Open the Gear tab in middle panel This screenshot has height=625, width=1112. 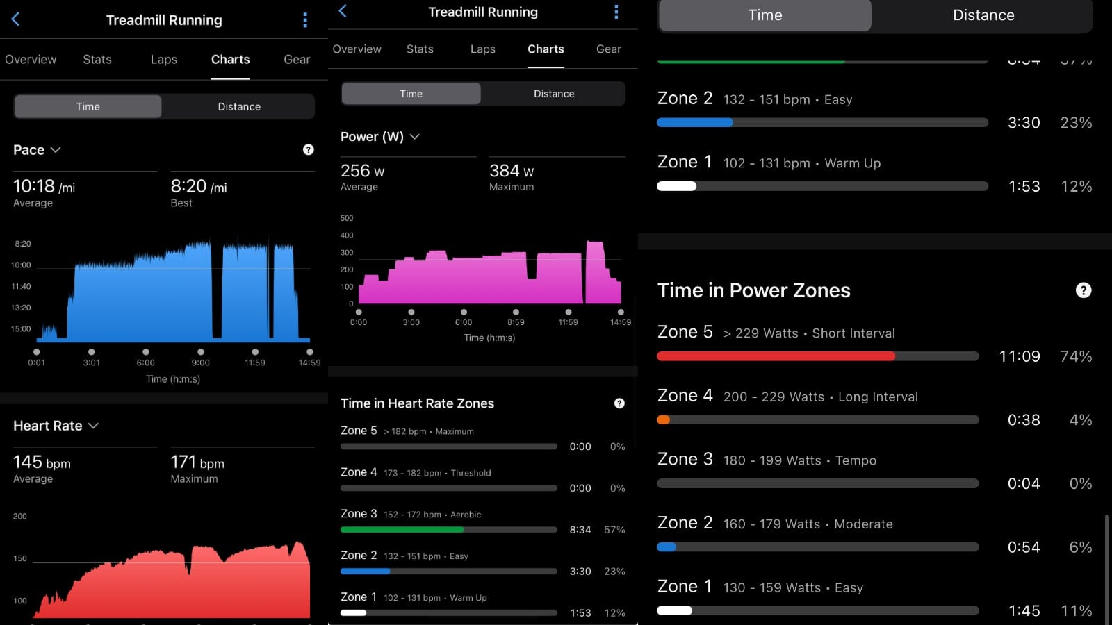(x=608, y=49)
